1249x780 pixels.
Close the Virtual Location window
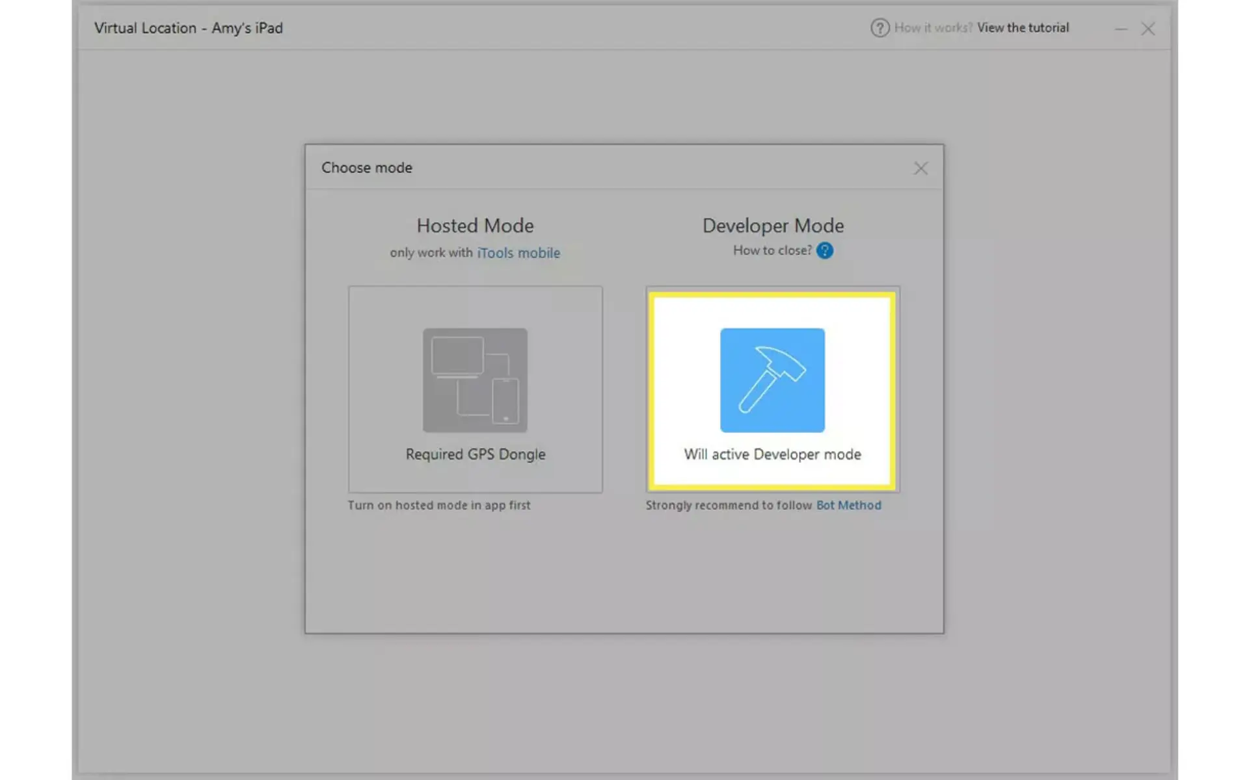[1148, 29]
